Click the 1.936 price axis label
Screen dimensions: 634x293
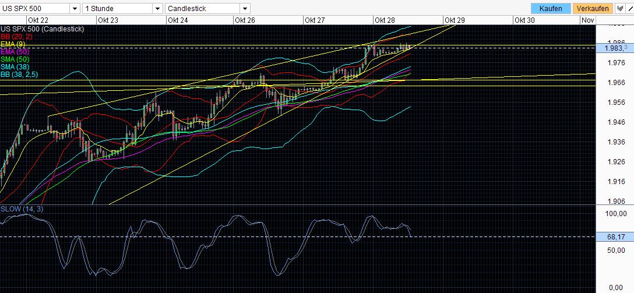[616, 142]
